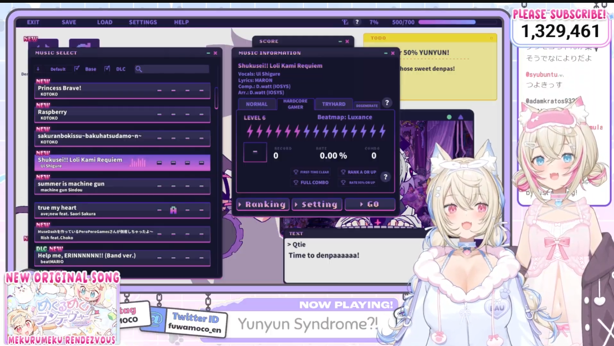Click help icon beside achievement trophies
614x346 pixels.
coord(385,177)
